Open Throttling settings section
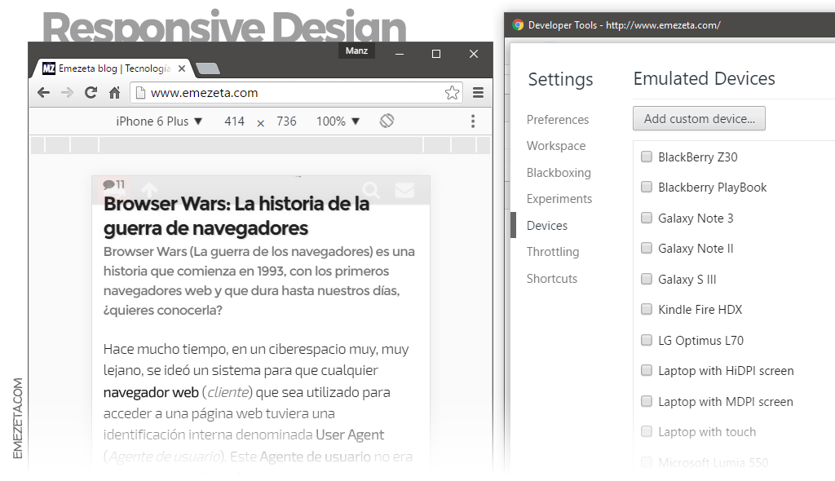 [x=553, y=252]
